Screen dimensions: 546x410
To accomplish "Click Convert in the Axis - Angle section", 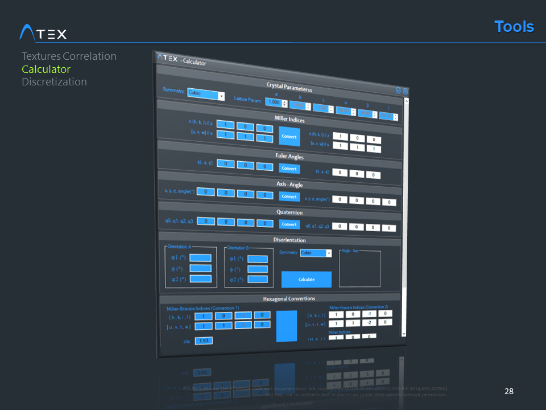I will (289, 196).
